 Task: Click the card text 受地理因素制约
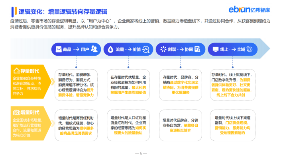(232, 133)
